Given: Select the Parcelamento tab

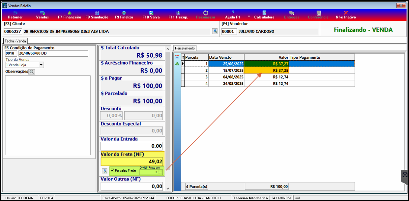Looking at the screenshot, I should (x=185, y=48).
